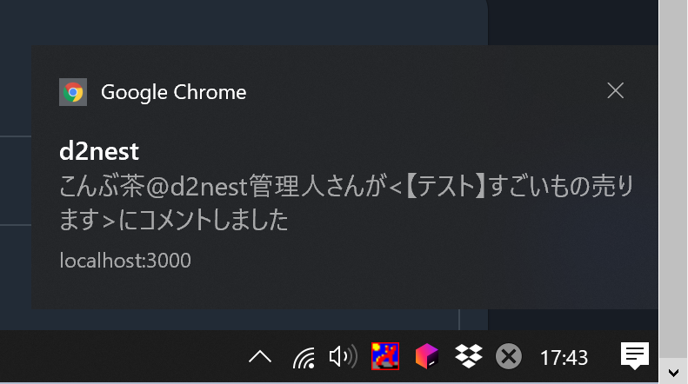This screenshot has height=384, width=688.
Task: Open the volume speaker tray icon
Action: pos(343,356)
